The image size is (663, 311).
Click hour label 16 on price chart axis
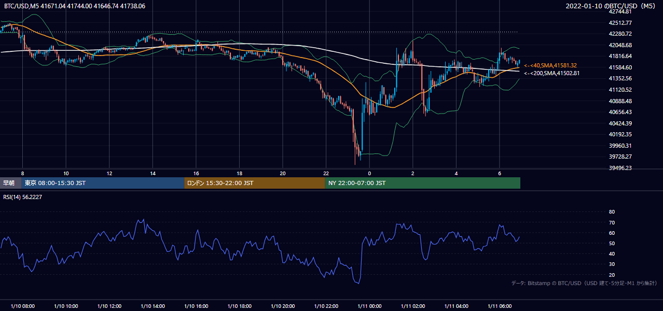[x=196, y=173]
